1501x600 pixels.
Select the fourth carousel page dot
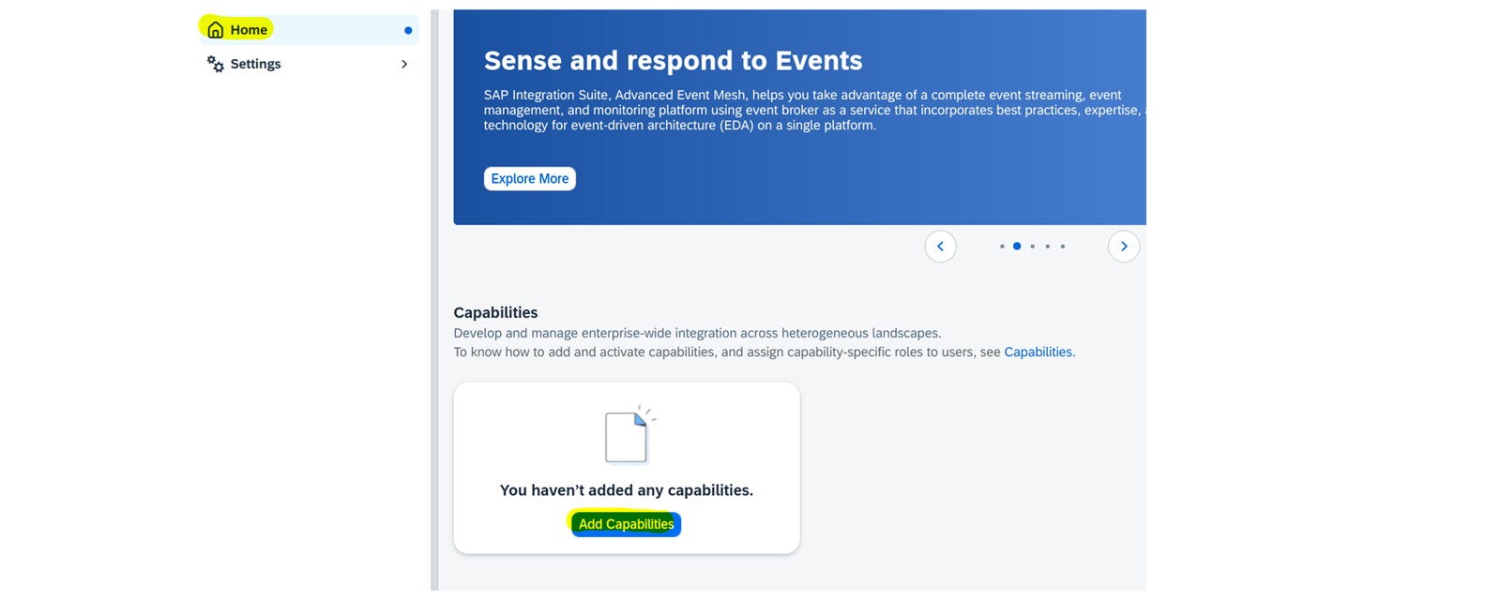tap(1048, 247)
